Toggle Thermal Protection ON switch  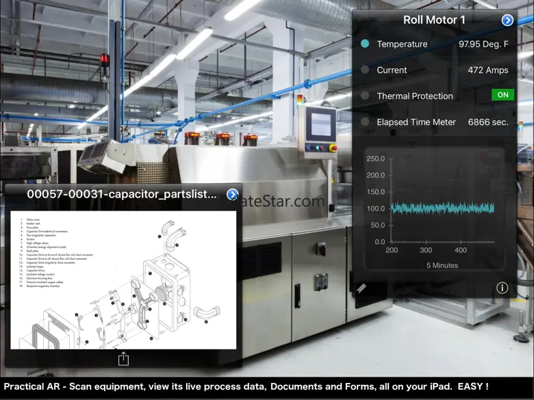(503, 95)
